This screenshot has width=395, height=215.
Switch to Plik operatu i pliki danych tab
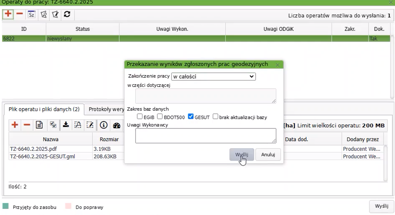point(44,109)
